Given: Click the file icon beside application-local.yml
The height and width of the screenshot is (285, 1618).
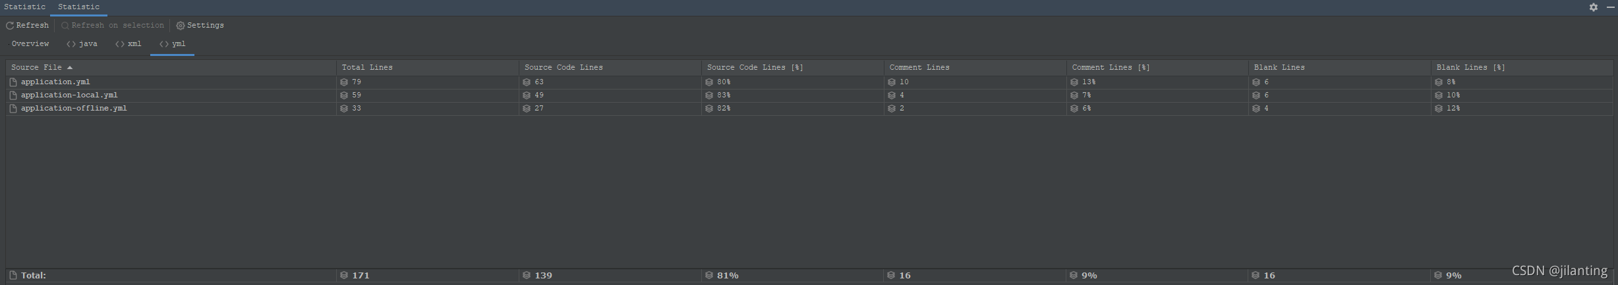Looking at the screenshot, I should (13, 95).
